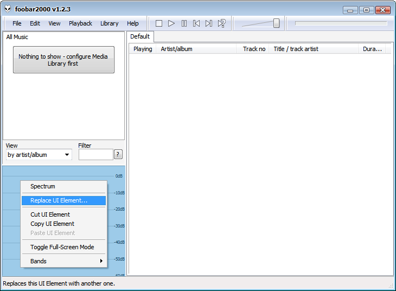This screenshot has height=291, width=396.
Task: Click into the Filter text field
Action: [95, 155]
